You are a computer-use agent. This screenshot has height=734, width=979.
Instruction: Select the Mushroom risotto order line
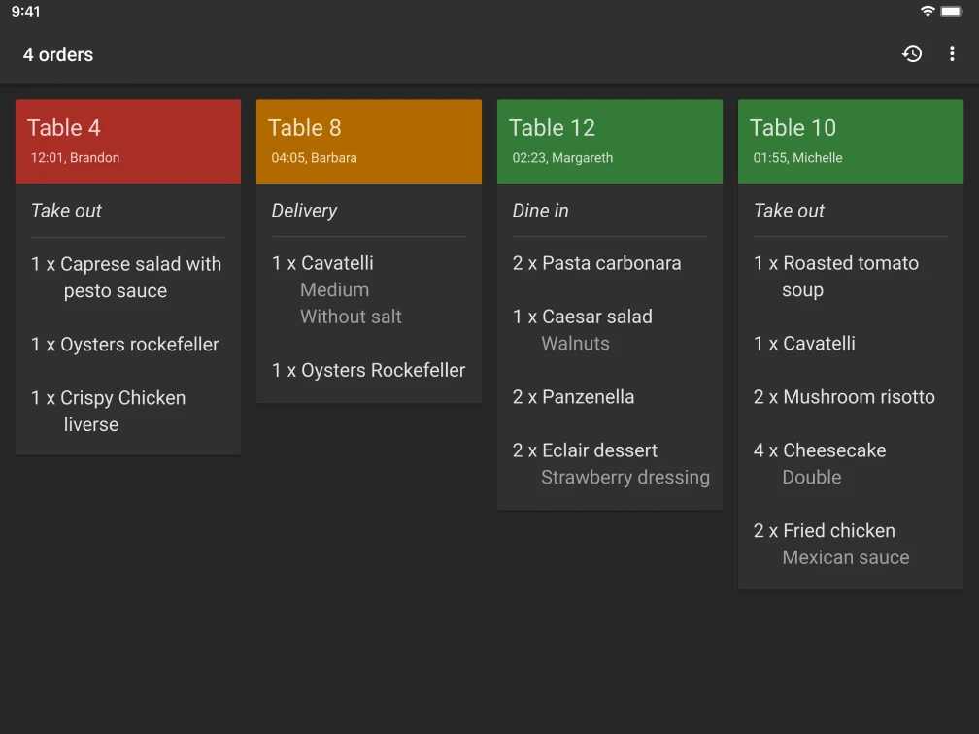[x=845, y=397]
